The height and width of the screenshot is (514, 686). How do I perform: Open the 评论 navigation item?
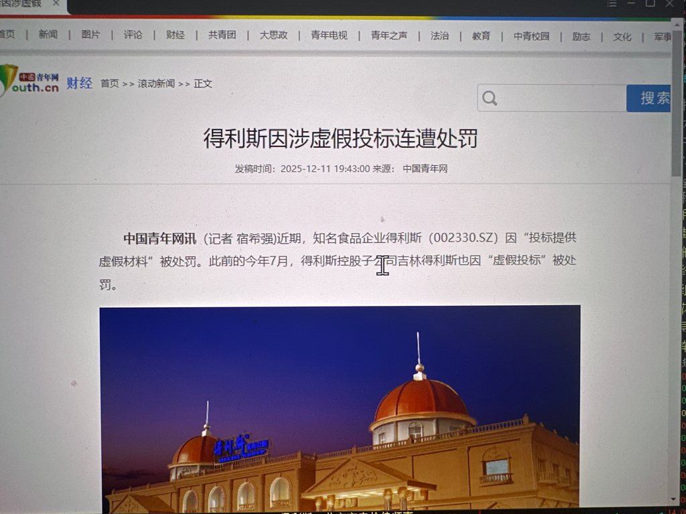[x=133, y=35]
